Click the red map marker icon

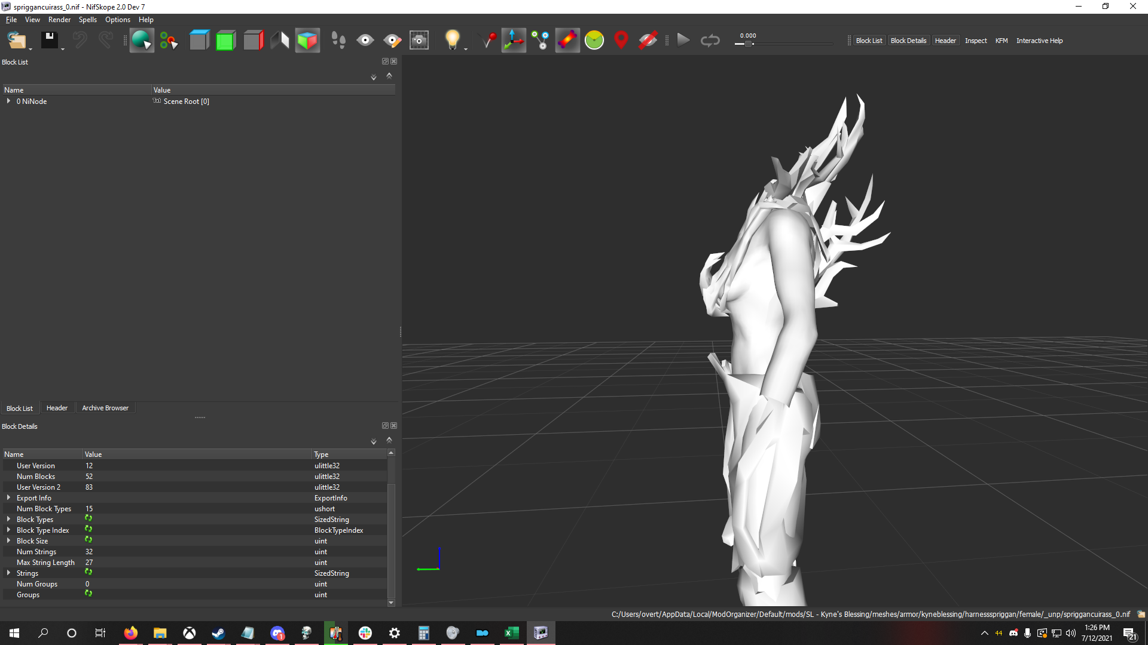click(x=621, y=41)
